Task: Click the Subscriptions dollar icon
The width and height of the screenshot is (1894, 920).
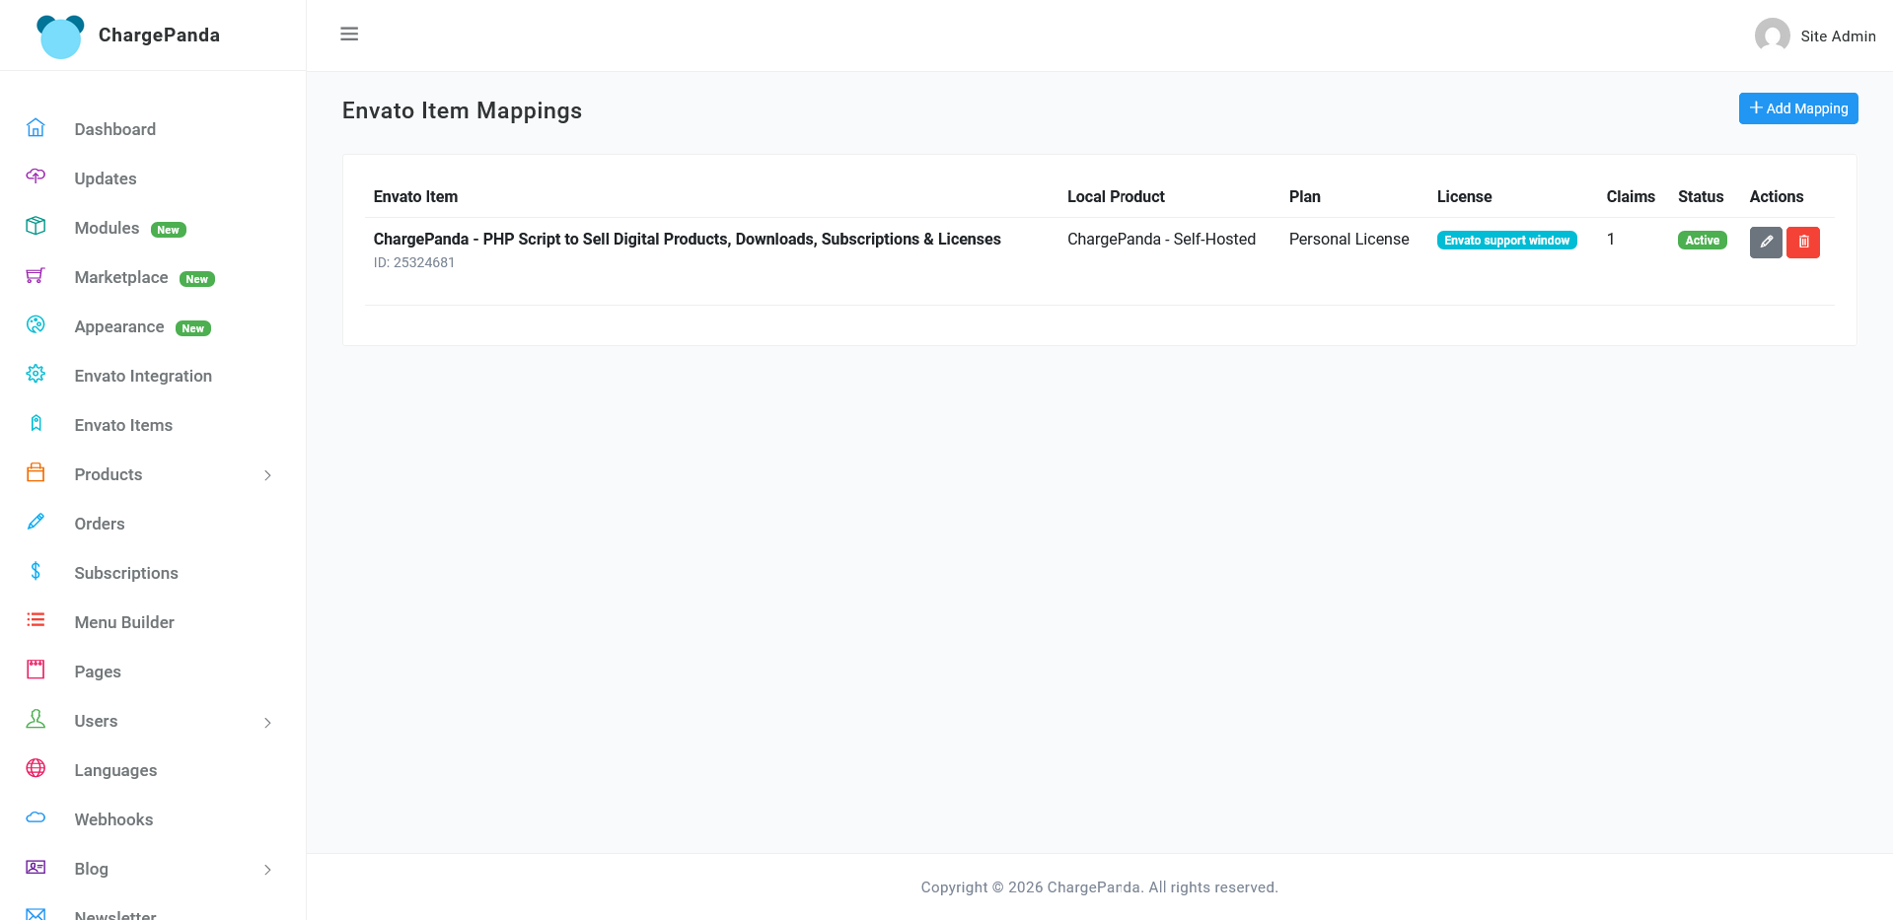Action: (x=36, y=571)
